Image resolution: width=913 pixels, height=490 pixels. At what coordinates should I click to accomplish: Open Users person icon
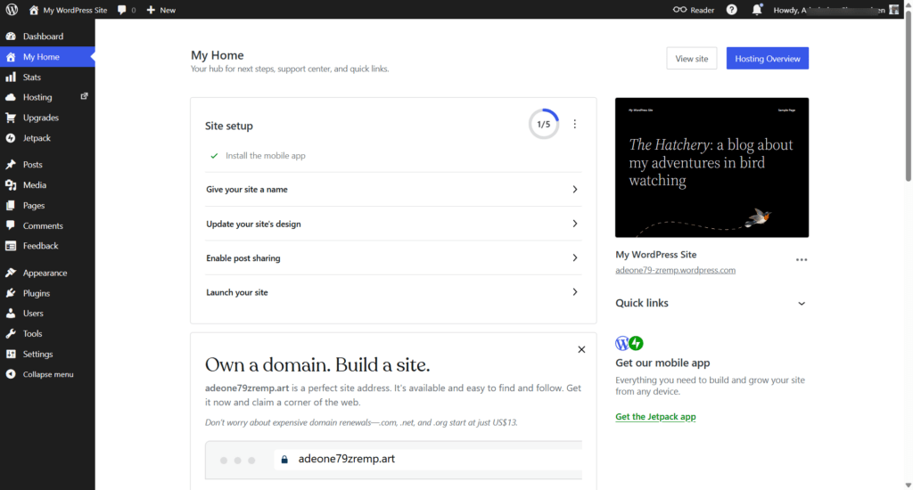point(11,313)
